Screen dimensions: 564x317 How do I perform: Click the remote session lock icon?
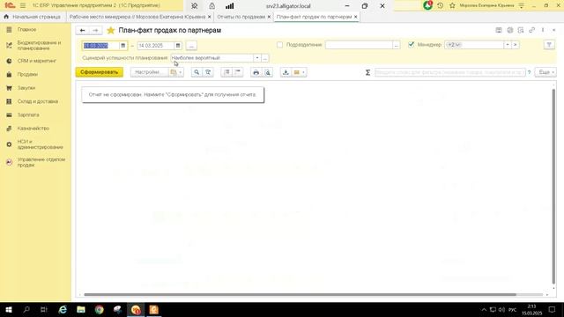(x=211, y=6)
